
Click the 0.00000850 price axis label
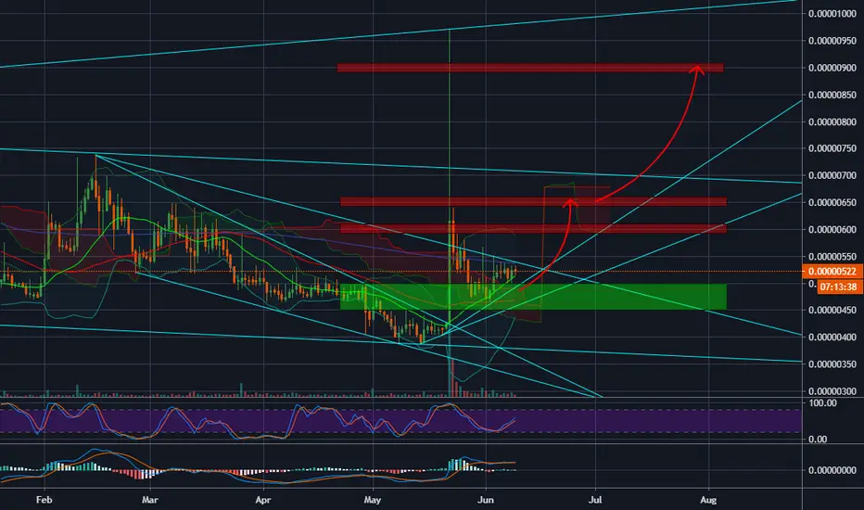[x=832, y=95]
